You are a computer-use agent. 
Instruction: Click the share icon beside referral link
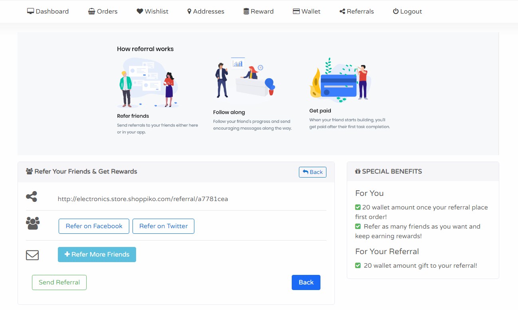click(x=32, y=197)
